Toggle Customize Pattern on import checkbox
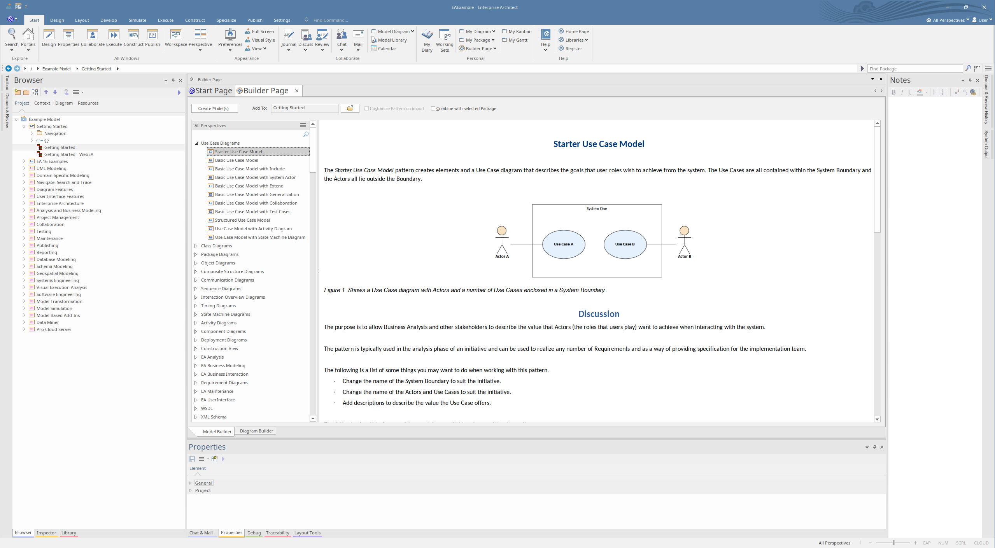Image resolution: width=995 pixels, height=548 pixels. [366, 109]
